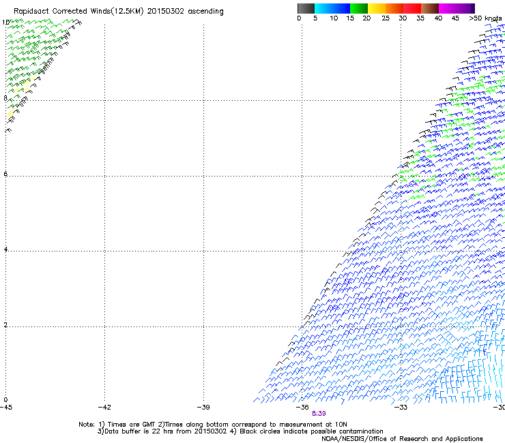Viewport: 505px width, 443px height.
Task: Click the green 15-20 knots color segment
Action: 359,8
